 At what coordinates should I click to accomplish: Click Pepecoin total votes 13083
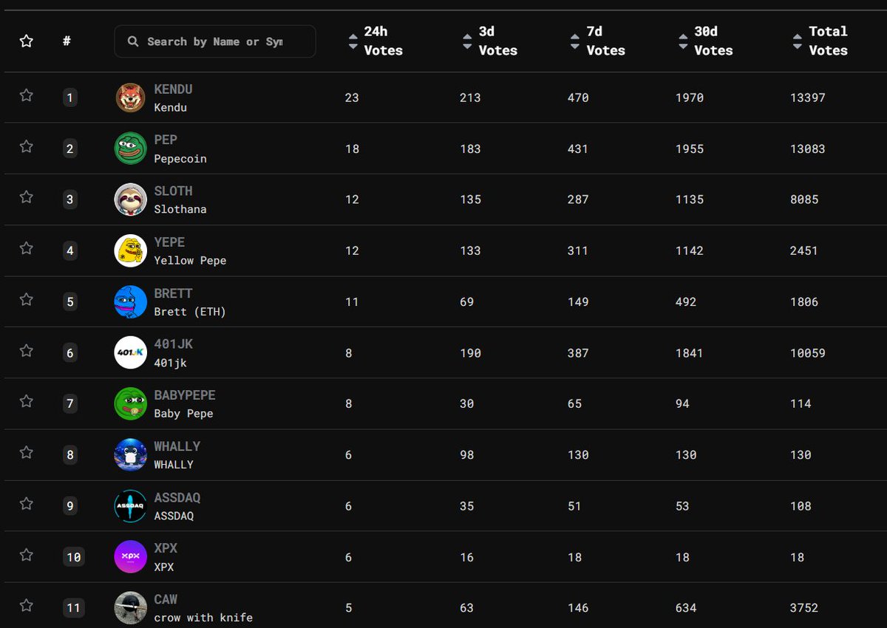807,149
